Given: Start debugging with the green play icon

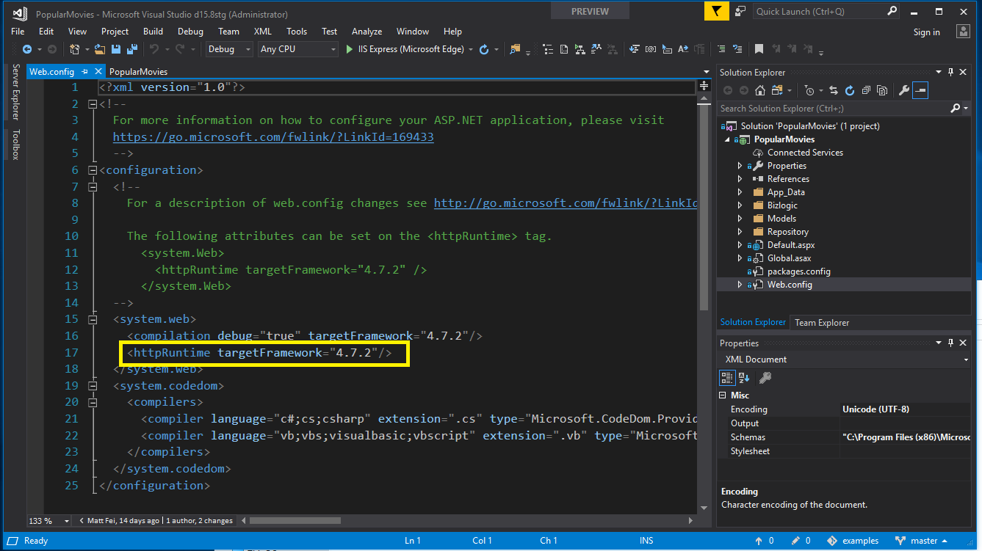Looking at the screenshot, I should tap(350, 49).
